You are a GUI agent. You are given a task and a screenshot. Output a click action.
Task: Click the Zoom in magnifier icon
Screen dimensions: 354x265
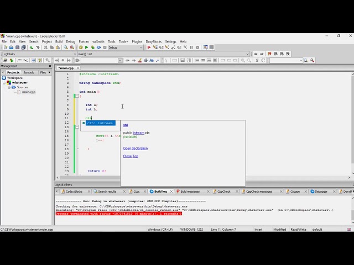tap(243, 60)
